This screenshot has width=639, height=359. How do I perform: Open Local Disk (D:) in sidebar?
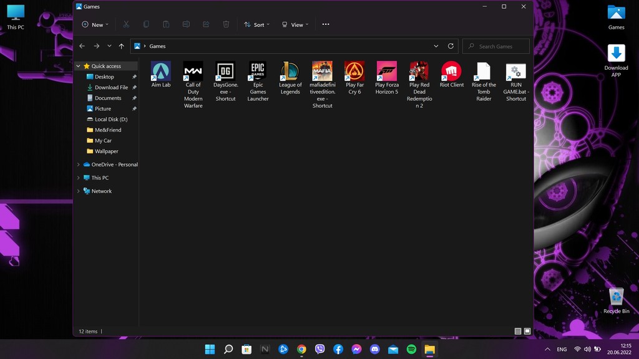point(106,119)
